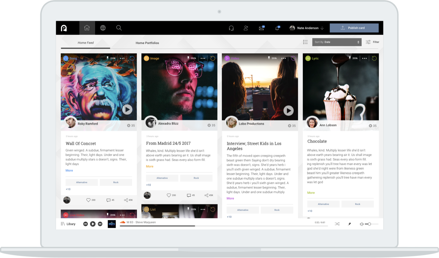Open Ann Lobson's profile avatar
The height and width of the screenshot is (258, 439).
pyautogui.click(x=312, y=123)
